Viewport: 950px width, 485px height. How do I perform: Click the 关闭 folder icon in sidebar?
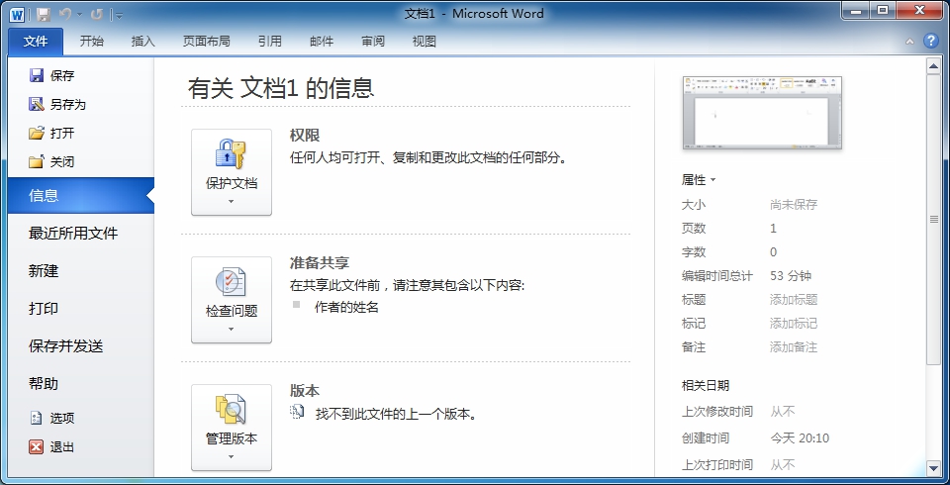coord(37,161)
